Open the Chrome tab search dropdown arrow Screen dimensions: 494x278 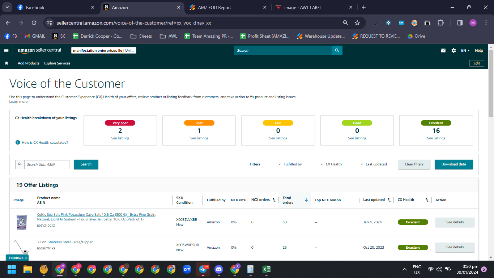[8, 7]
